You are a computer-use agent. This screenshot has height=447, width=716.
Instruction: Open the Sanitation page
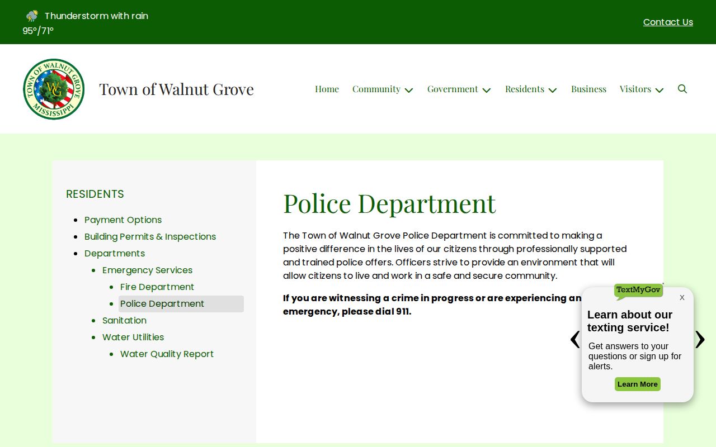tap(124, 320)
